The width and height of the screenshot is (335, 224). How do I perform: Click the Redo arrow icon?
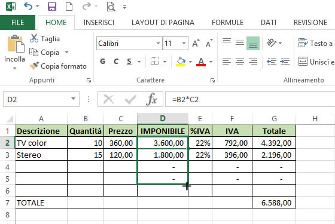(x=87, y=7)
